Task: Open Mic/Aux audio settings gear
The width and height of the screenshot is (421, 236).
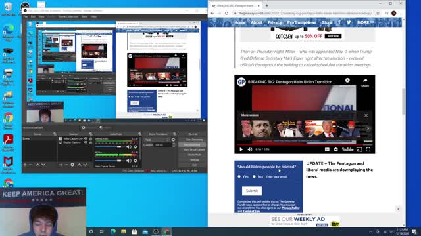Action: (x=136, y=161)
